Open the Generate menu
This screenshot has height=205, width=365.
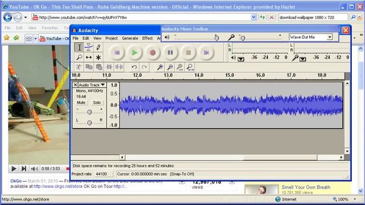coord(130,38)
